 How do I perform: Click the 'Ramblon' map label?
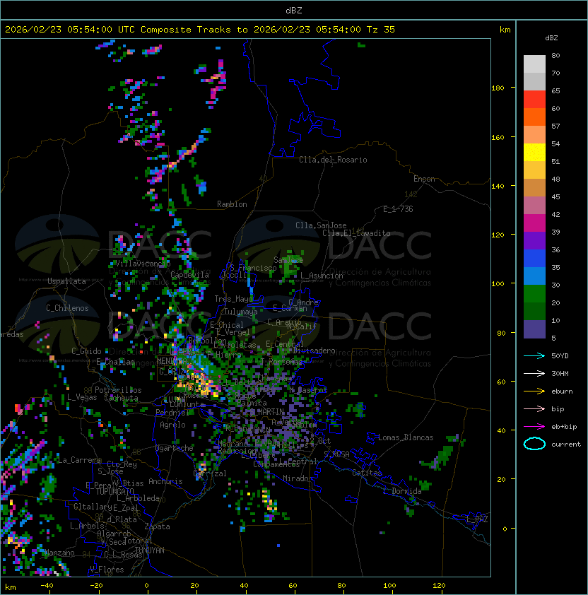[x=232, y=204]
